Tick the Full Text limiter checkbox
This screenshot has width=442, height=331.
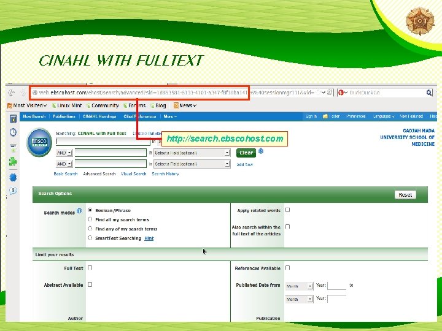90,268
